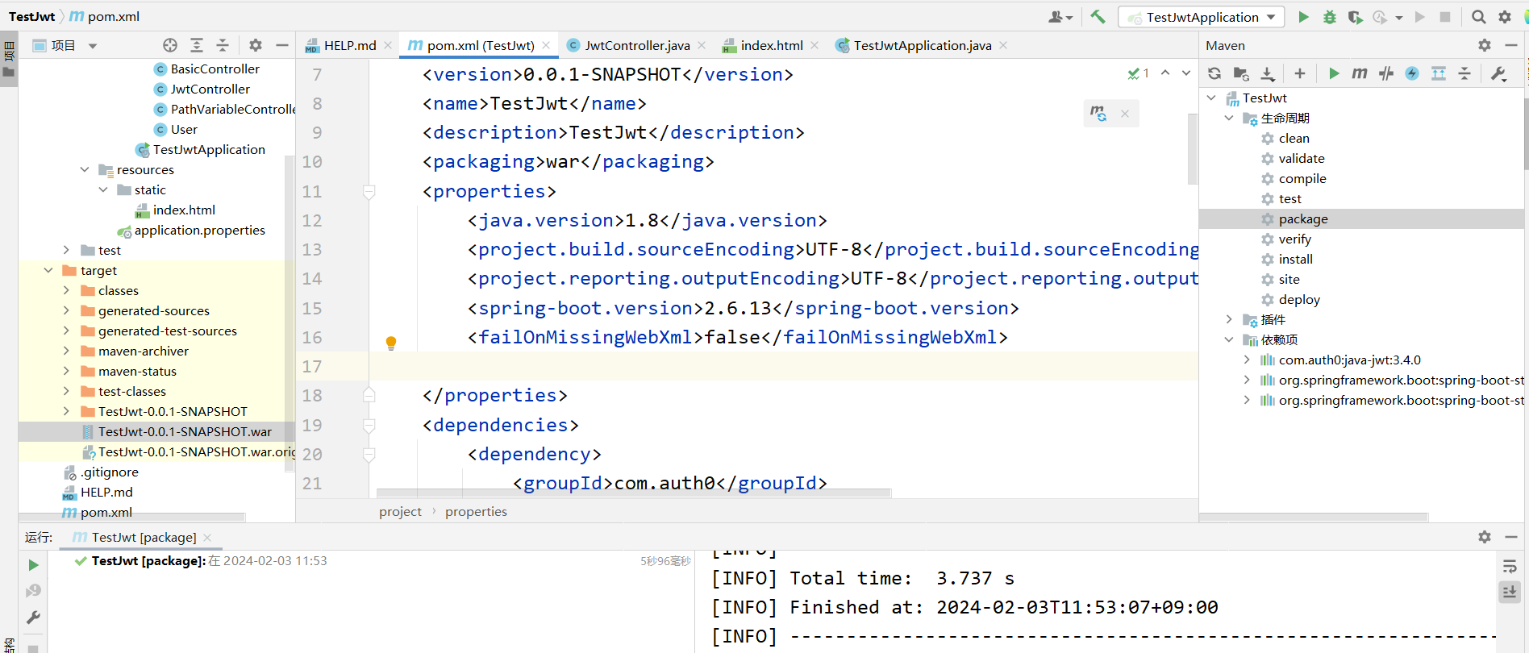Toggle offline mode in Maven toolbar

tap(1386, 73)
